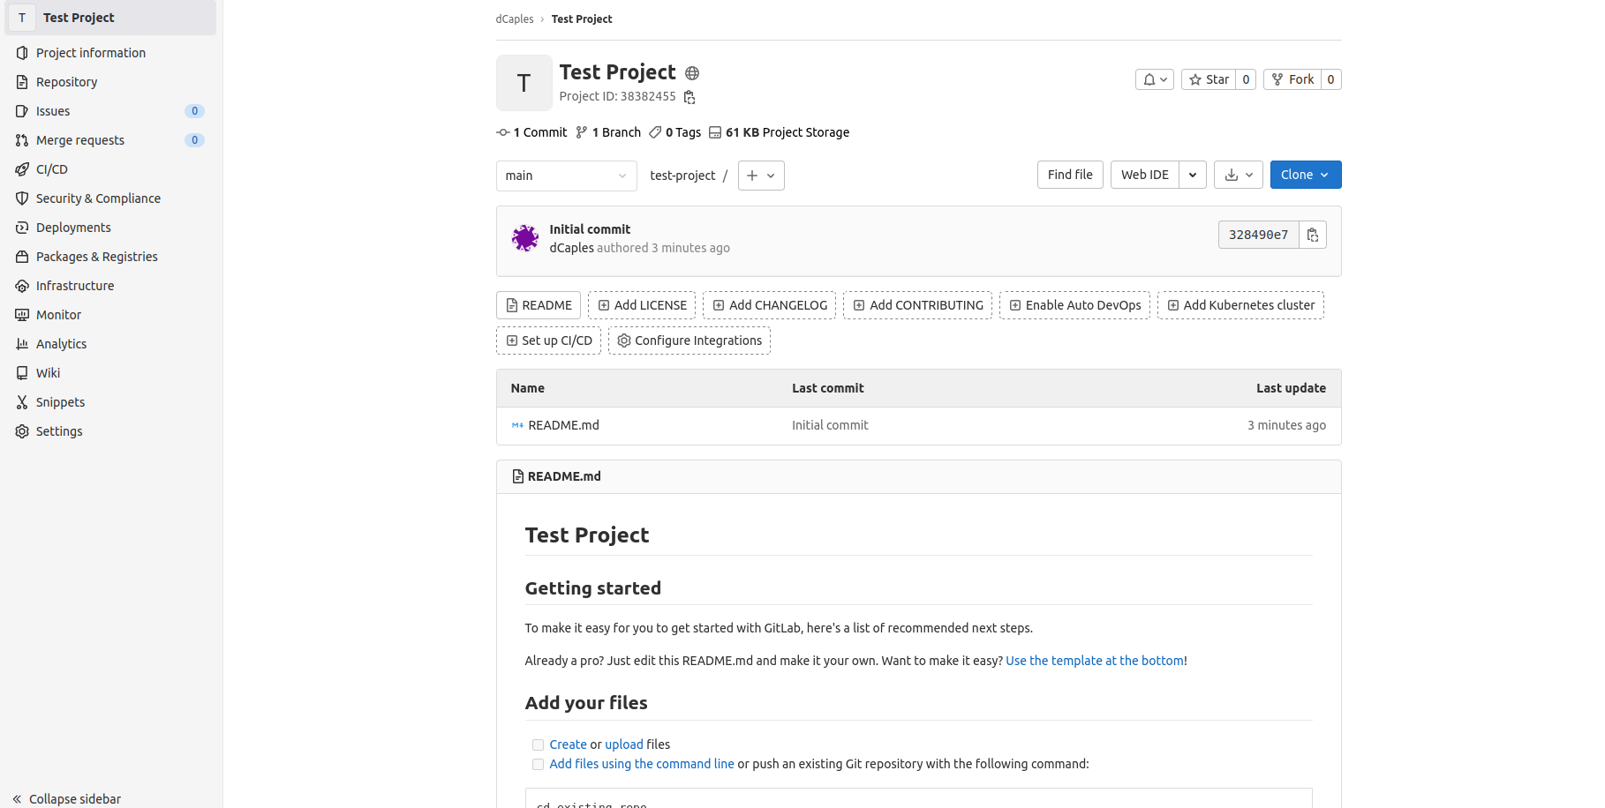
Task: Open the main branch selector
Action: pyautogui.click(x=566, y=176)
